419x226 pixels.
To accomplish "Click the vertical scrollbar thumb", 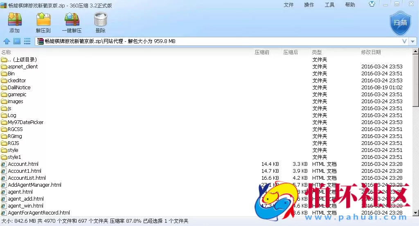I will pyautogui.click(x=416, y=81).
